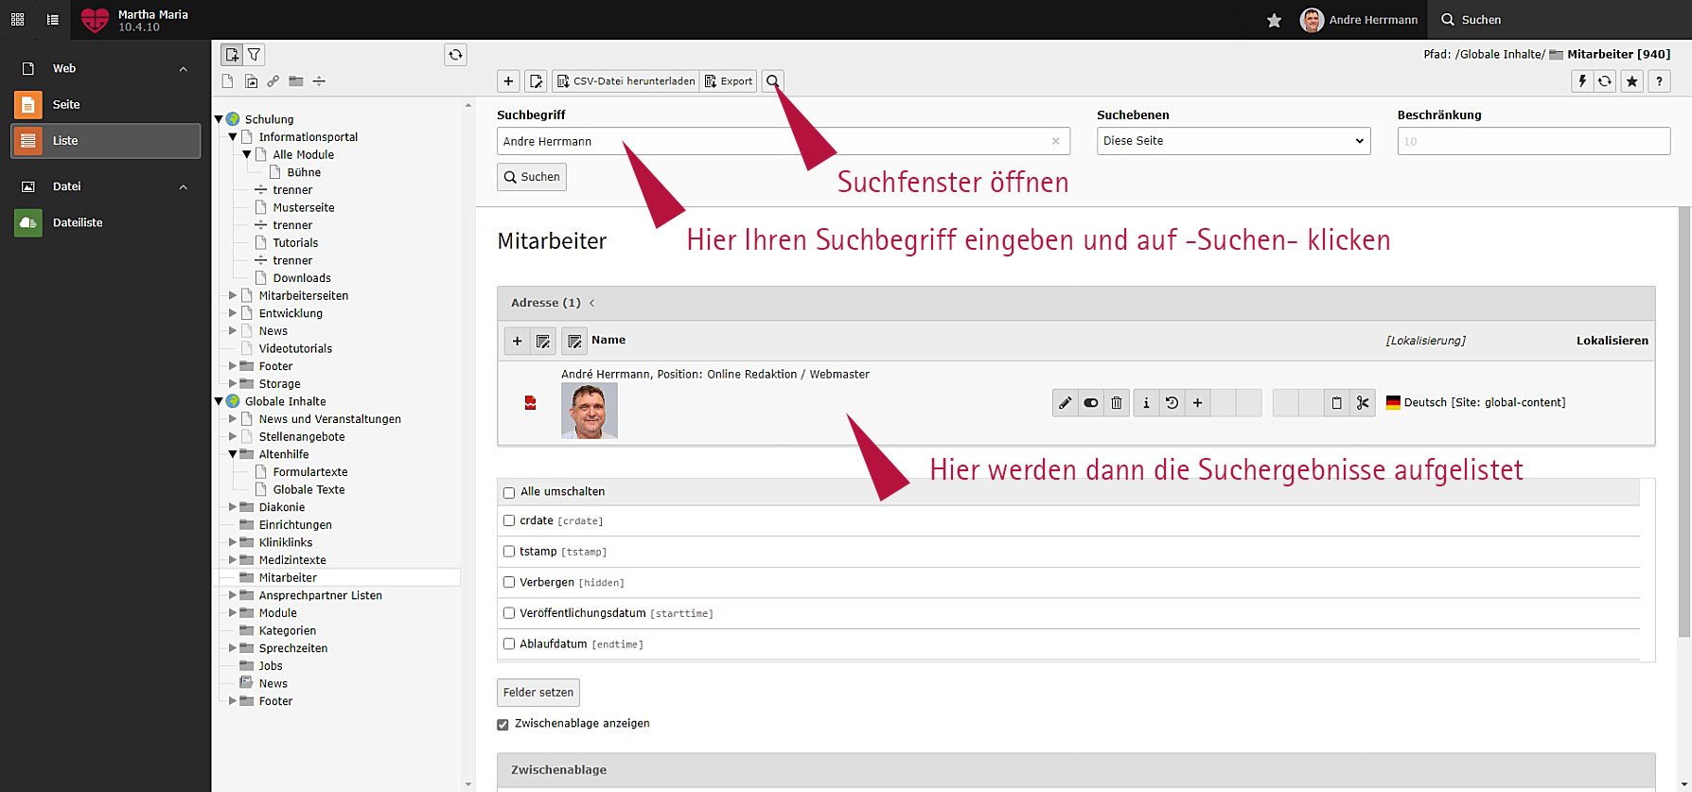This screenshot has width=1692, height=792.
Task: Open Suchebenen dropdown Diese Seite
Action: click(x=1233, y=141)
